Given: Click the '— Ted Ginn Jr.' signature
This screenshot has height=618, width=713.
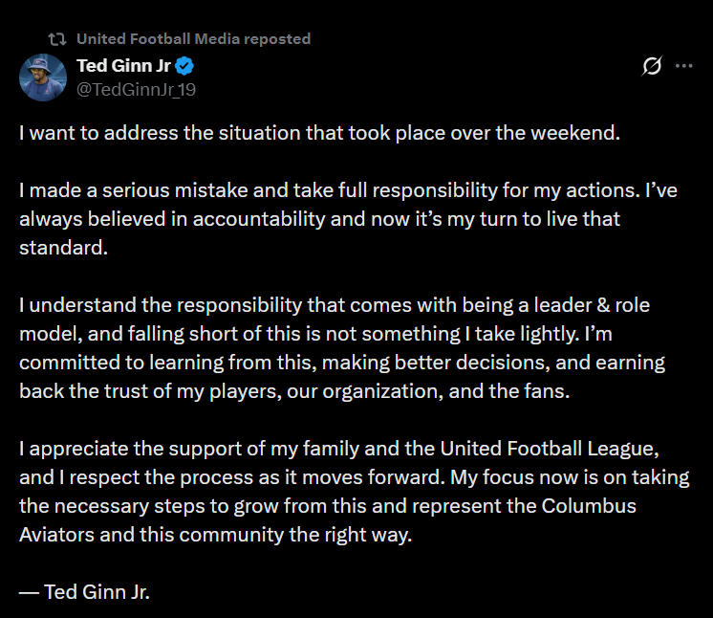Looking at the screenshot, I should click(x=85, y=591).
